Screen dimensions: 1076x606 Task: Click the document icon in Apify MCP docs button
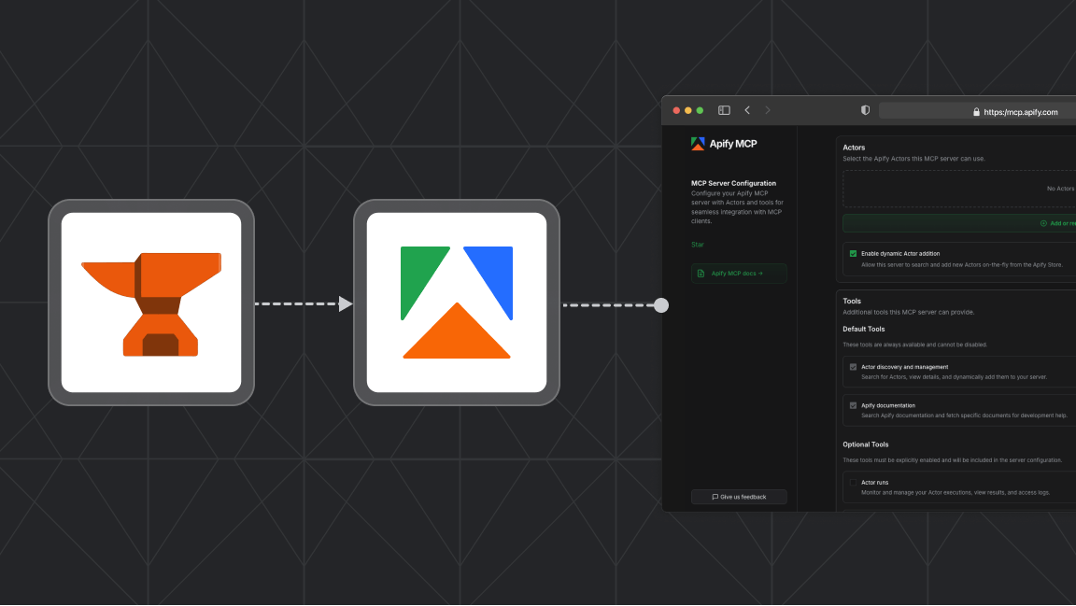700,273
